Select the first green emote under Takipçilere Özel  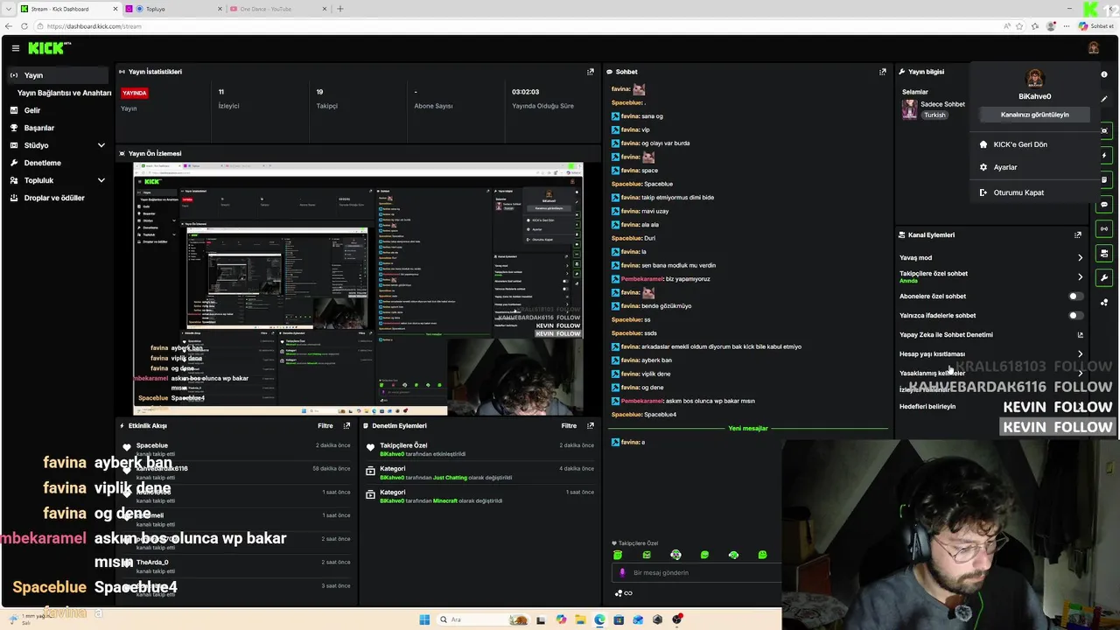[x=618, y=555]
